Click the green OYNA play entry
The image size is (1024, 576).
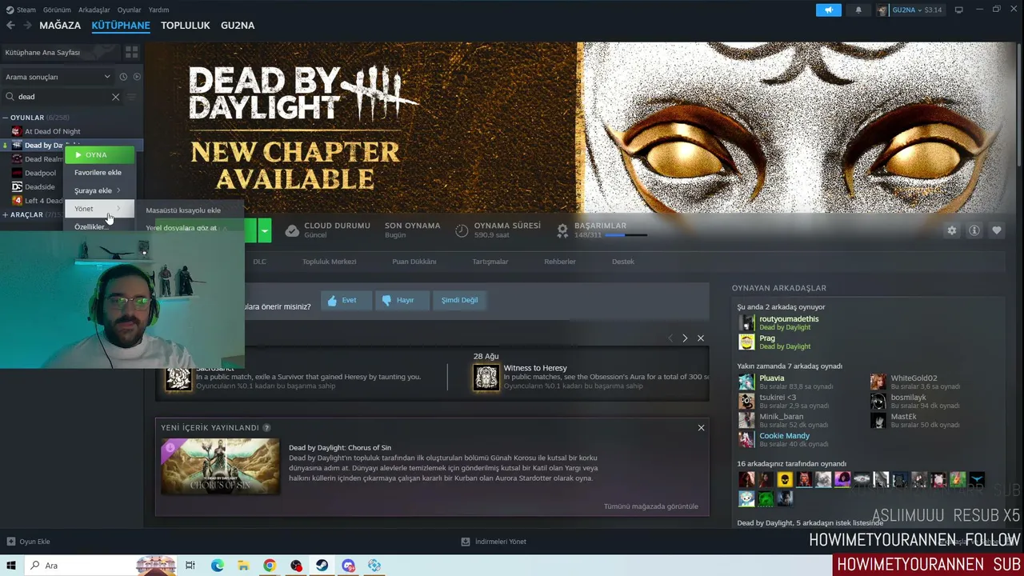coord(99,154)
